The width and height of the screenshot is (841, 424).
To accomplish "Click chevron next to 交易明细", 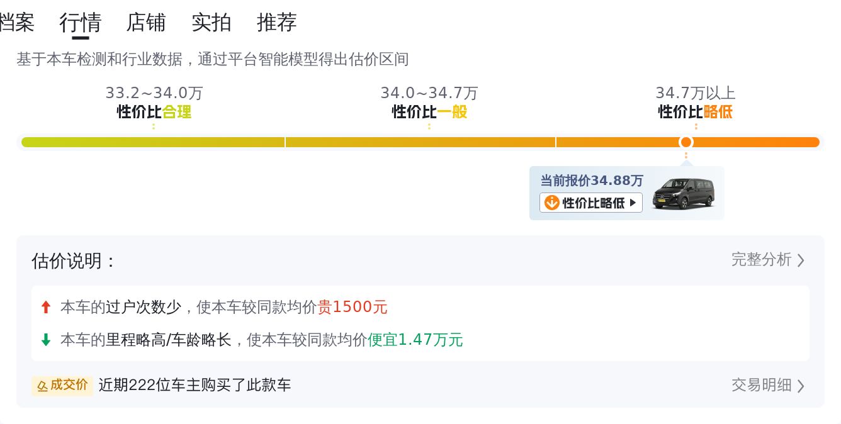I will point(801,386).
